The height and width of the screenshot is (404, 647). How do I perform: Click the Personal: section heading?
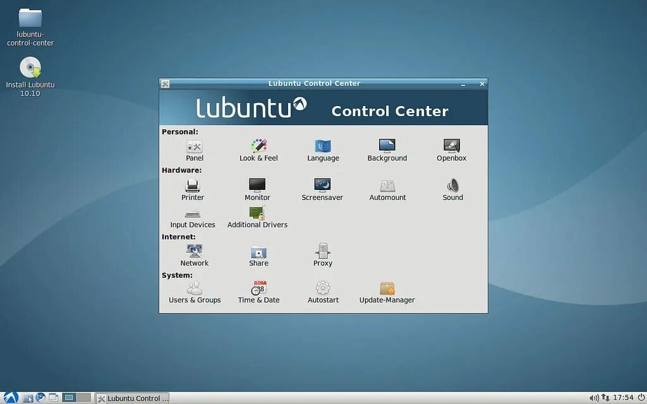click(180, 132)
